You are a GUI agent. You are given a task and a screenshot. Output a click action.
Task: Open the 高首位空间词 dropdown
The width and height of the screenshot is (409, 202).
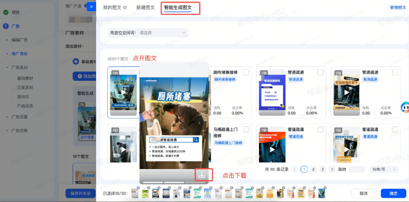[148, 33]
